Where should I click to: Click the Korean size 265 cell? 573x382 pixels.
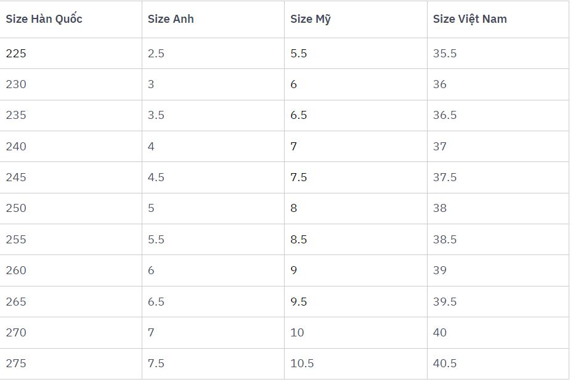coord(16,302)
